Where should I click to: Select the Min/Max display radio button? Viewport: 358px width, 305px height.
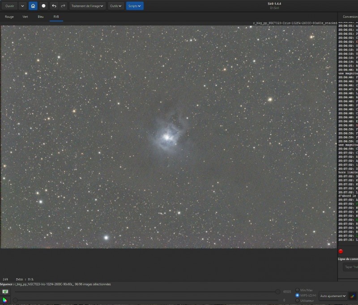[297, 290]
